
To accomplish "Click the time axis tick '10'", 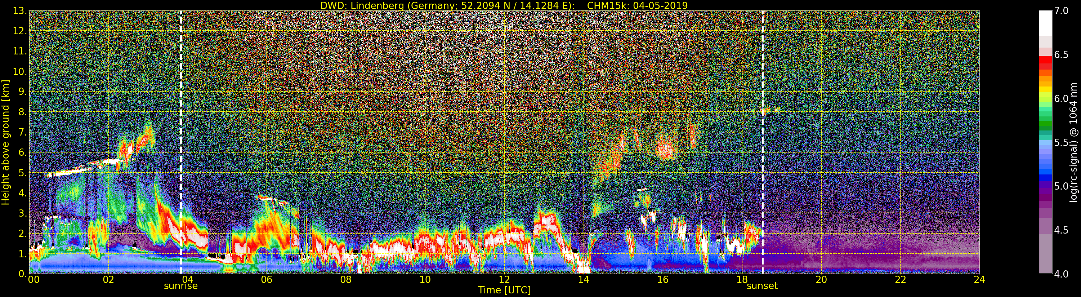I will tap(425, 280).
